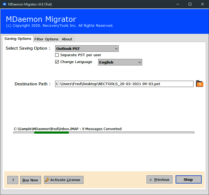Click the Messages Converted status text
Screen dimensions: 209x195
(x=67, y=129)
